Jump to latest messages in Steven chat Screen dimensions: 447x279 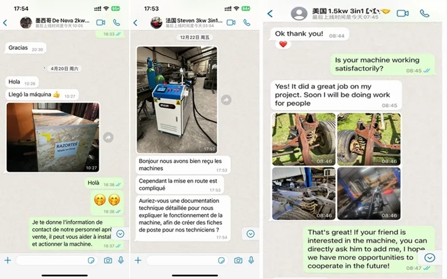pyautogui.click(x=250, y=234)
